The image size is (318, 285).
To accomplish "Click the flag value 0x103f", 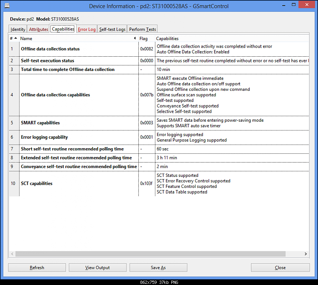I will pyautogui.click(x=146, y=184).
